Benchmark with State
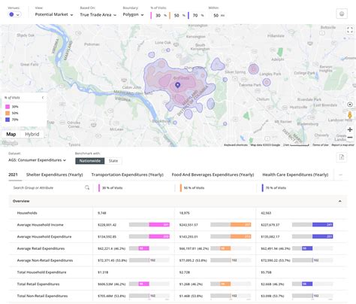This screenshot has width=356, height=304. [x=113, y=161]
